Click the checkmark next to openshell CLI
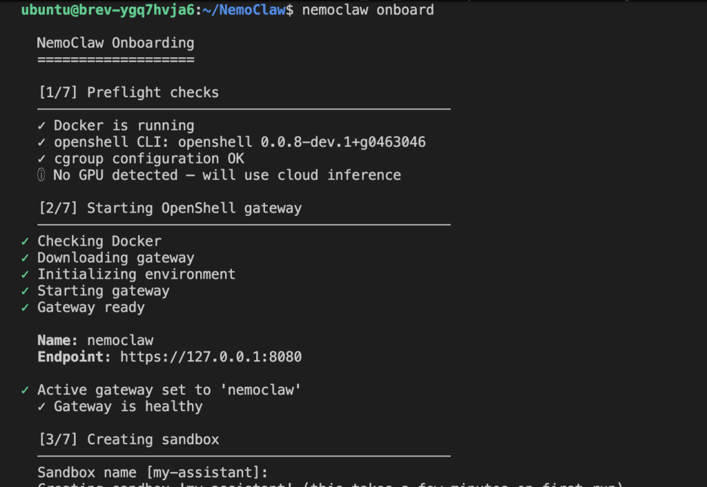Image resolution: width=707 pixels, height=487 pixels. [x=41, y=142]
